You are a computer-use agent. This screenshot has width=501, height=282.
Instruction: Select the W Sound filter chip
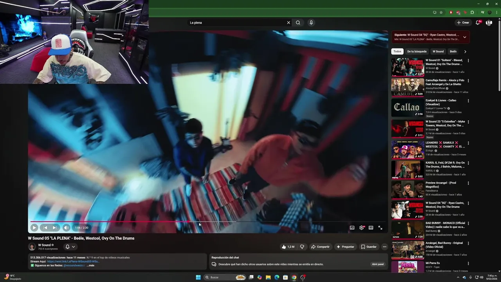(438, 51)
